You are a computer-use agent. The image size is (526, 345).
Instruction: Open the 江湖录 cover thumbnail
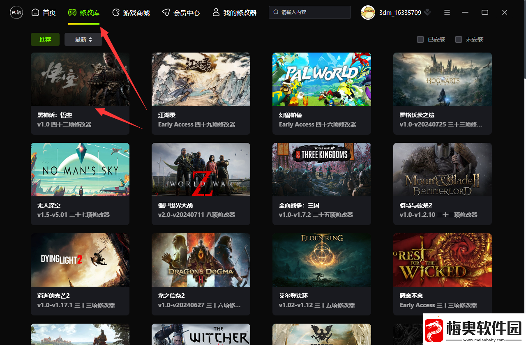[201, 79]
